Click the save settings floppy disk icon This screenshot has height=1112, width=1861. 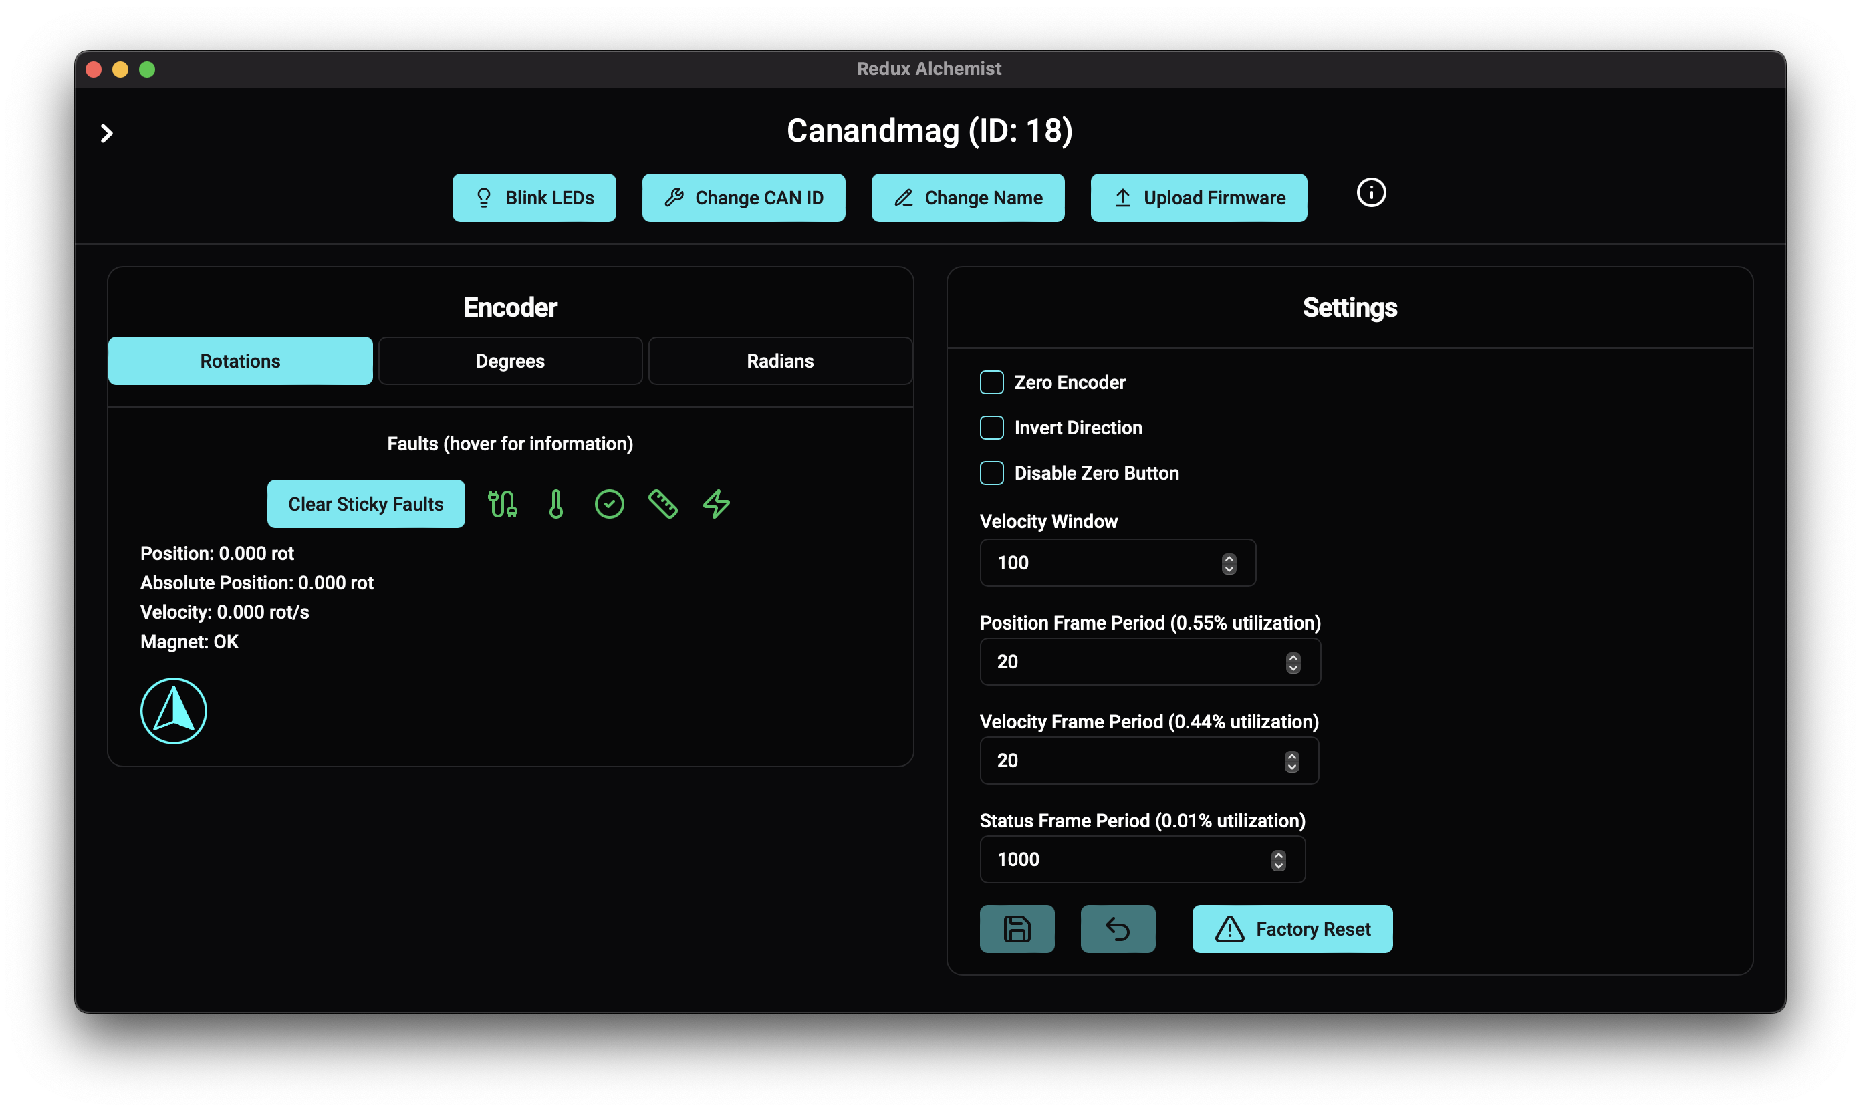click(x=1016, y=929)
